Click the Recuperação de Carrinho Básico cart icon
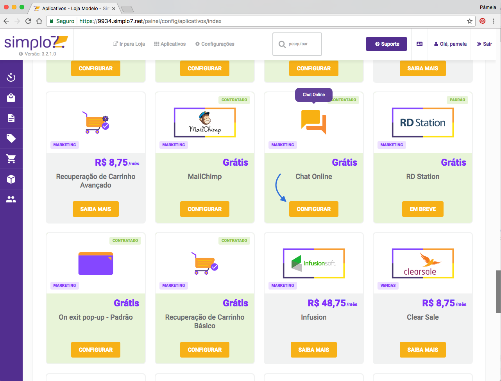 [205, 263]
